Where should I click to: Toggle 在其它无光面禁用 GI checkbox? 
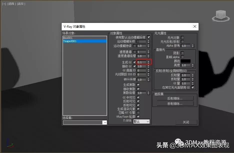[x=193, y=87]
